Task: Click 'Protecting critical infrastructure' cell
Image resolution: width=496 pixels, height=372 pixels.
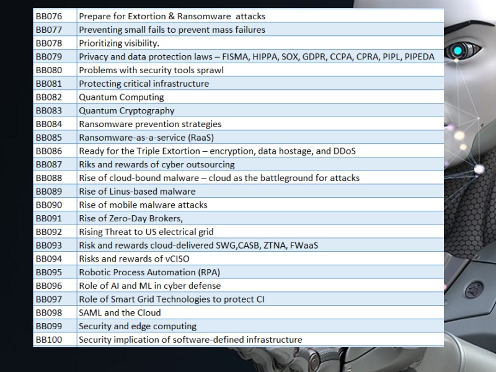Action: [x=144, y=84]
